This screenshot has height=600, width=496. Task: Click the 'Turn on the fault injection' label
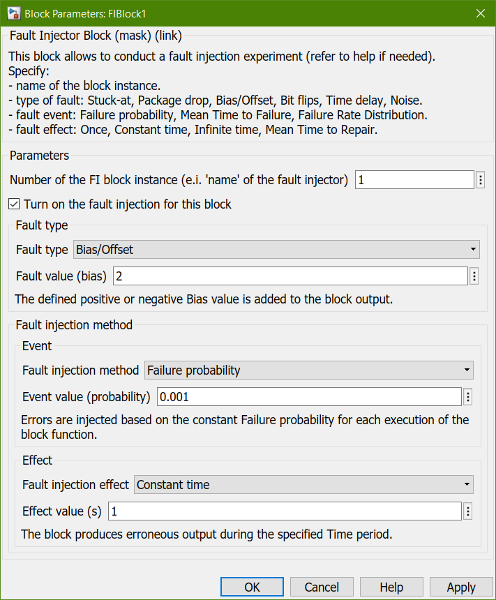128,204
